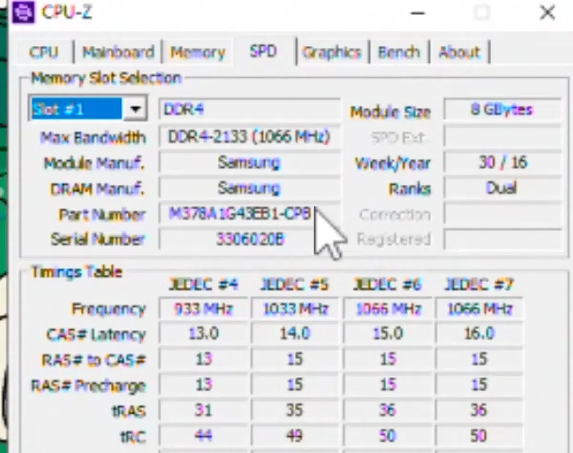This screenshot has height=453, width=573.
Task: Click the tRAS value 35
Action: 295,410
